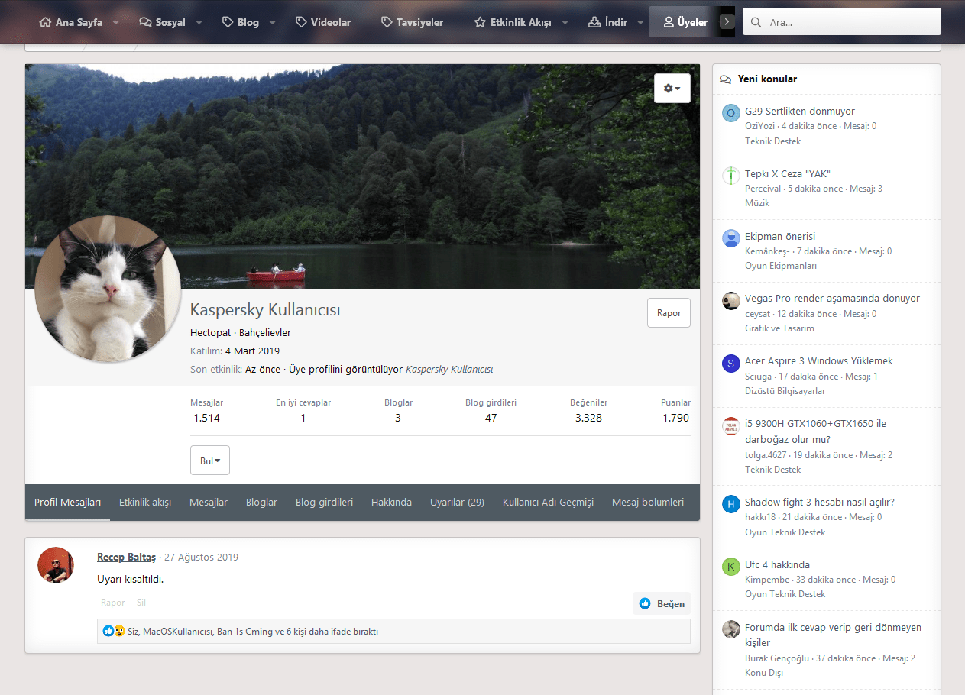Expand the İndir dropdown arrow
This screenshot has width=965, height=695.
(x=641, y=22)
